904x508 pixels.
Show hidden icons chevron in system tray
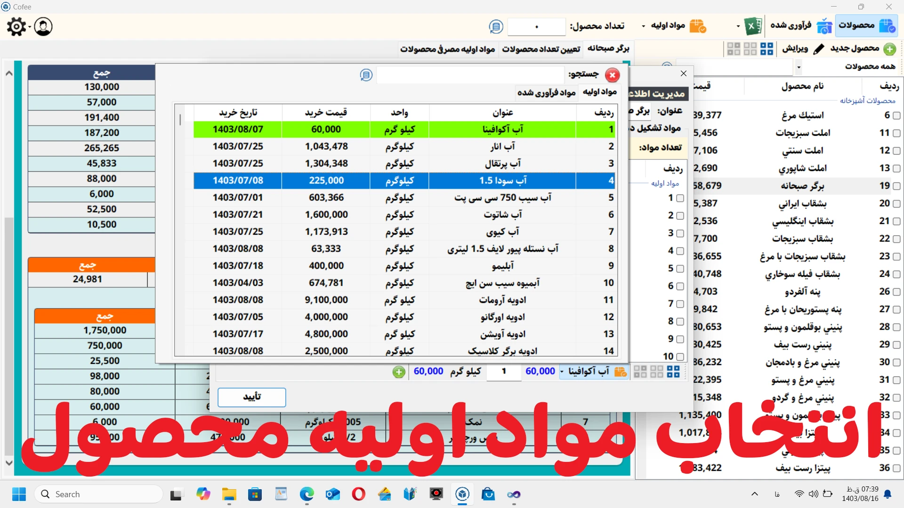tap(755, 494)
